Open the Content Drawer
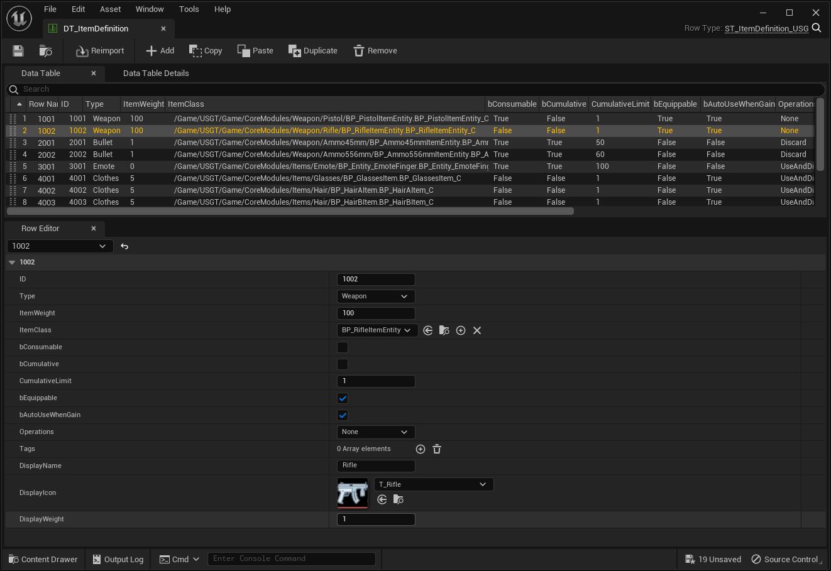The height and width of the screenshot is (571, 831). click(43, 559)
